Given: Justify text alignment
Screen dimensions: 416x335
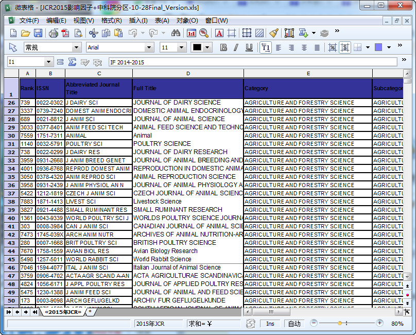Looking at the screenshot, I should point(317,47).
